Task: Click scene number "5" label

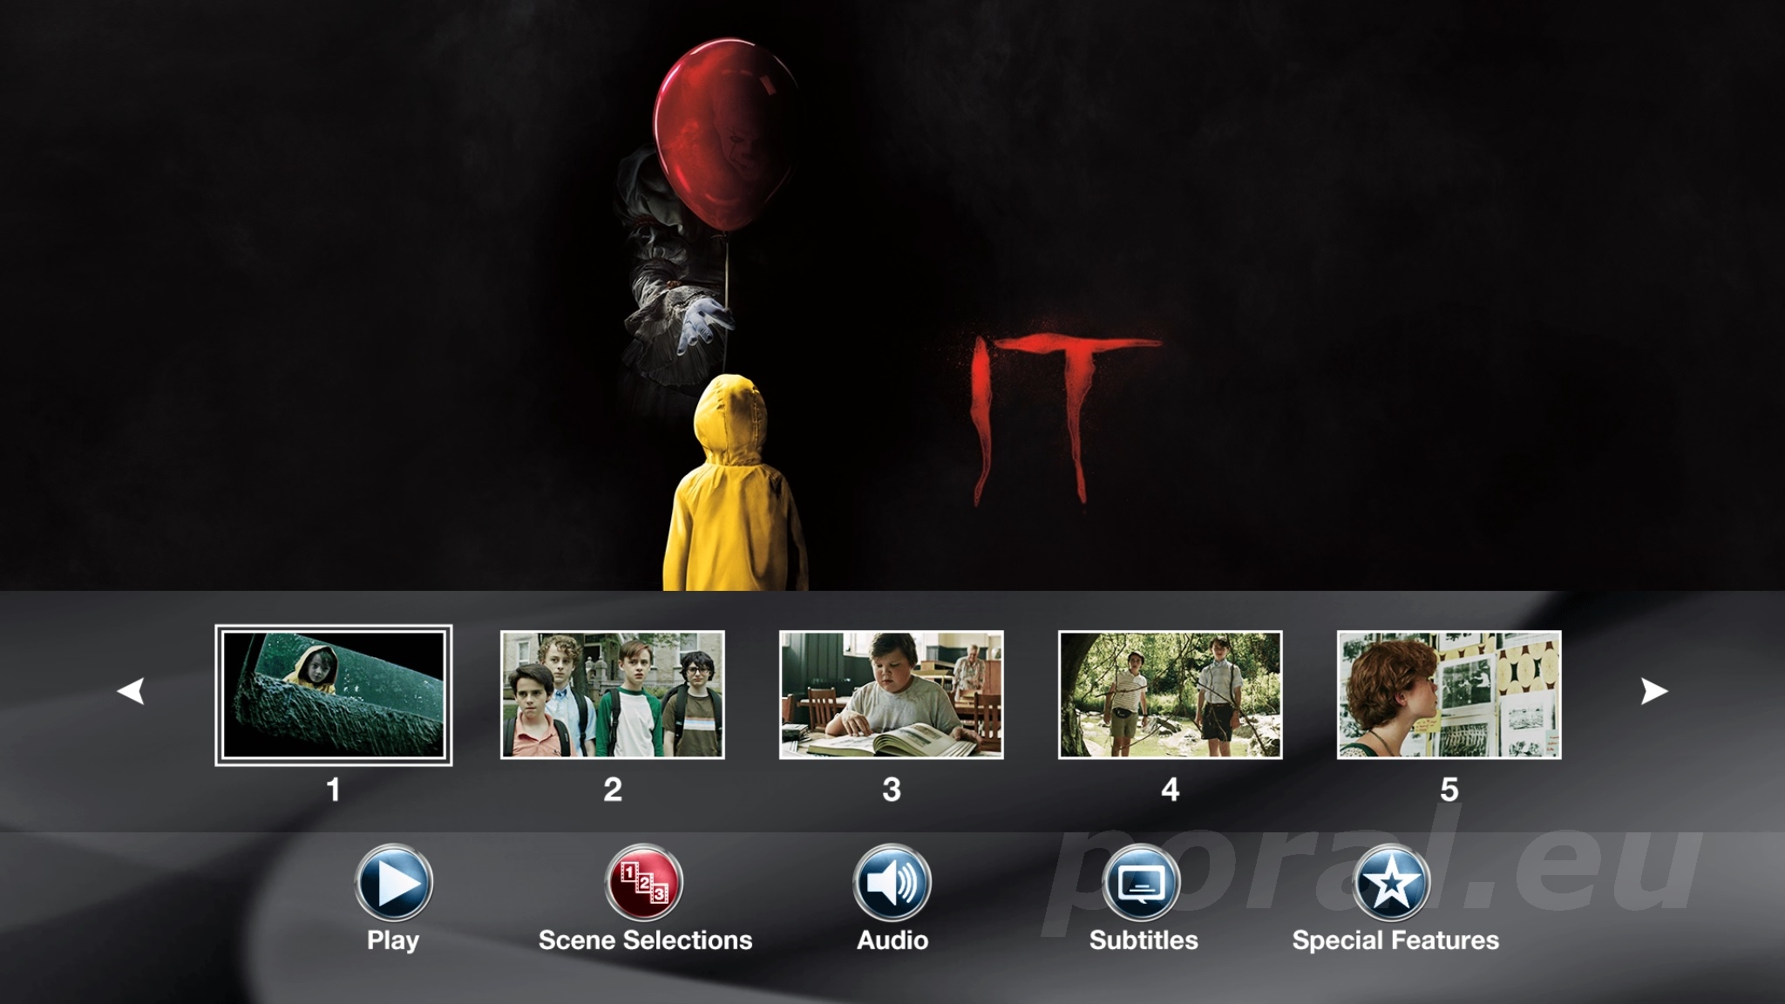Action: 1449,790
